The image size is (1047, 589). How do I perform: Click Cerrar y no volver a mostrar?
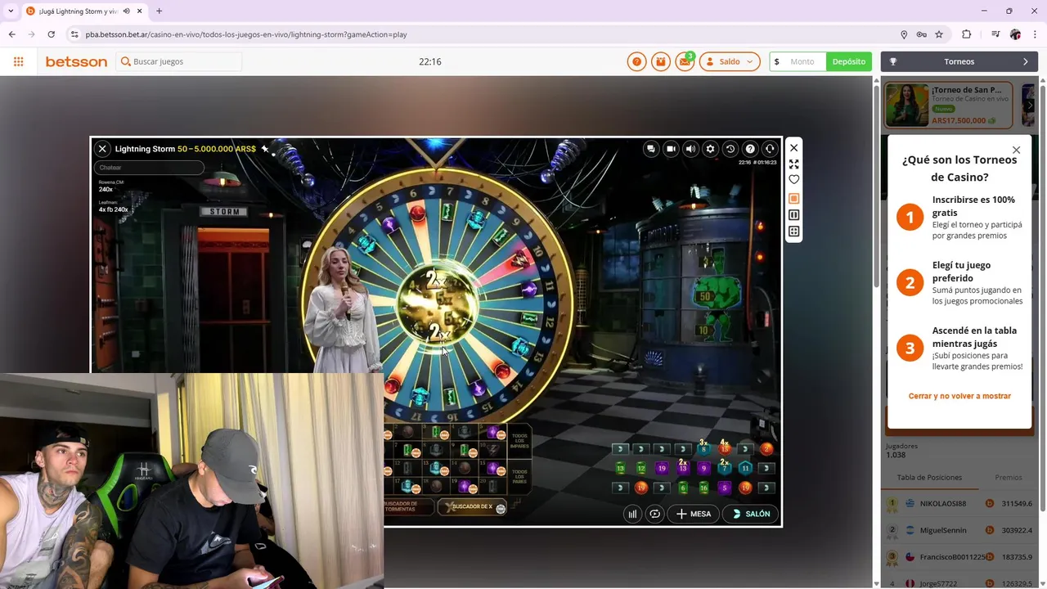959,396
